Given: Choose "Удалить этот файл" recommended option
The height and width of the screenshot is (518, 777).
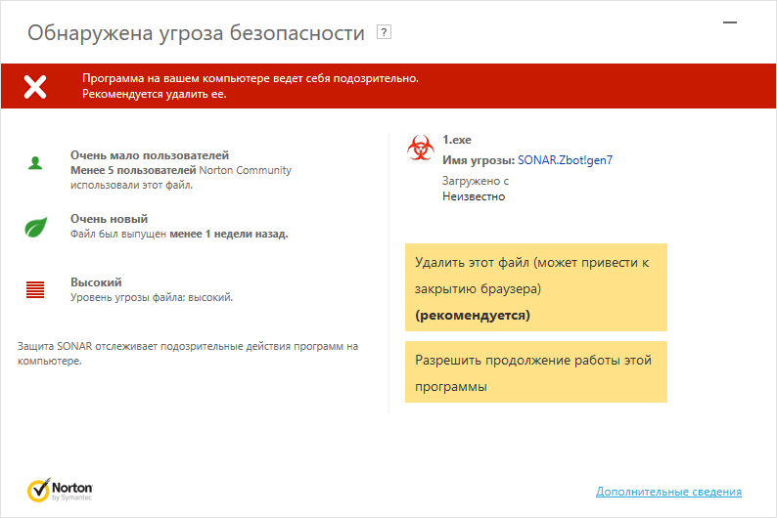Looking at the screenshot, I should click(535, 288).
